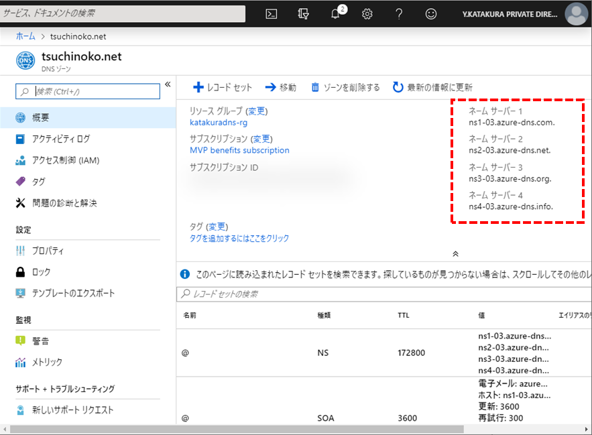Focus the レコード セットの検索 field
592x435 pixels.
(x=384, y=294)
